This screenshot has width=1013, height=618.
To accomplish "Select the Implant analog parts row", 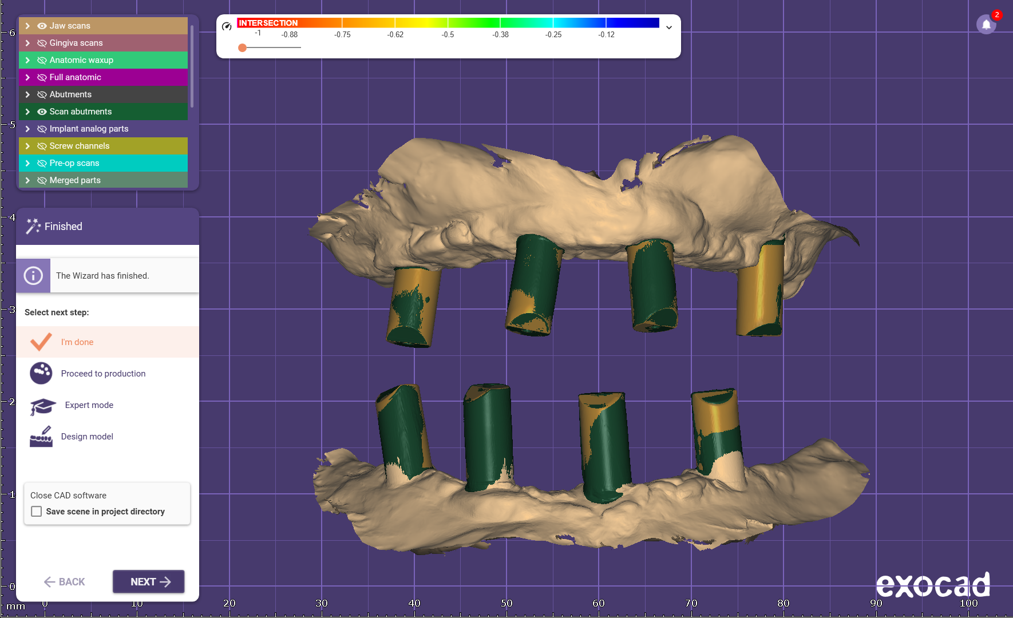I will [103, 129].
